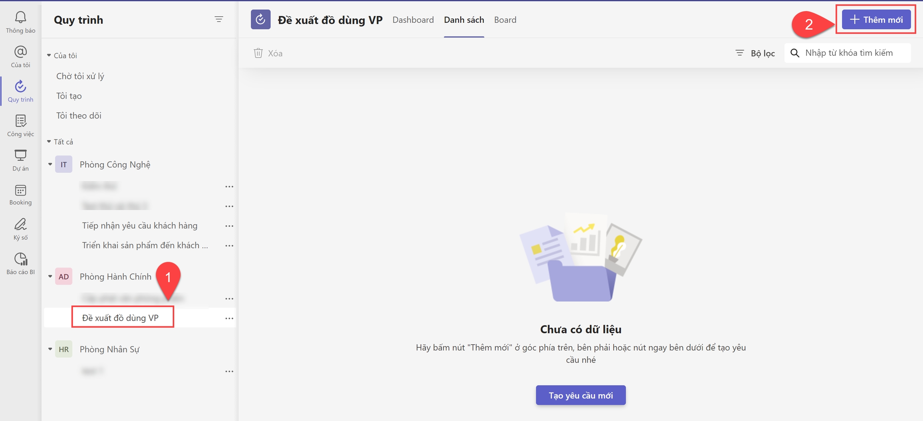Click the Xóa trash button
The height and width of the screenshot is (421, 923).
268,53
